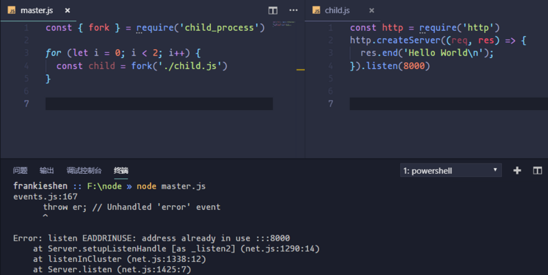
Task: Open the 输出 output panel tab
Action: click(47, 170)
